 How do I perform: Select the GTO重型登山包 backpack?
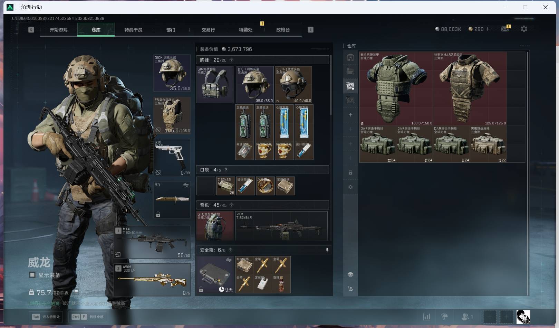pos(215,226)
